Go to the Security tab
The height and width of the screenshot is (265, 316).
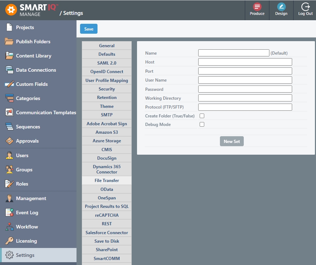click(x=107, y=89)
